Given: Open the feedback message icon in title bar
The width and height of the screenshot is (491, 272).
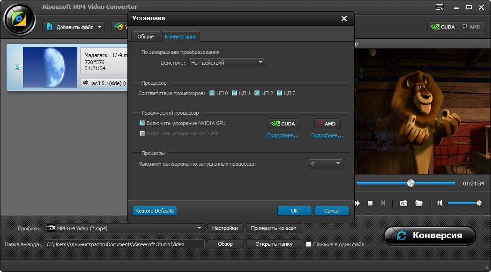Looking at the screenshot, I should click(439, 7).
